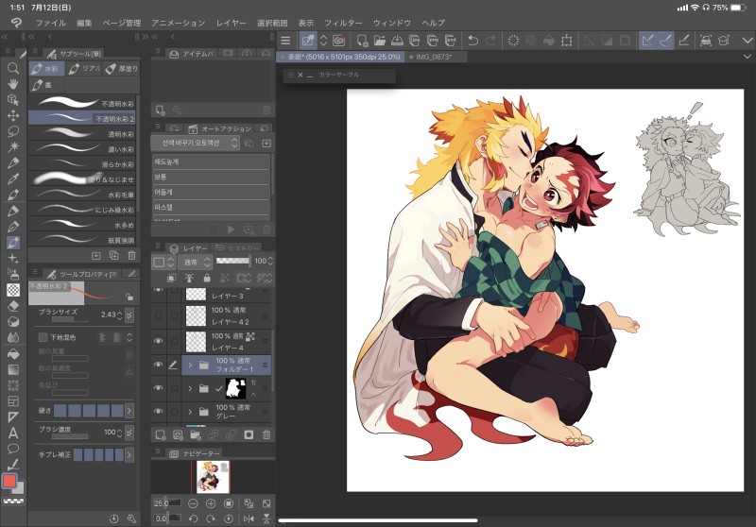Click the trash icon in layer panel
The image size is (756, 527).
[x=266, y=434]
